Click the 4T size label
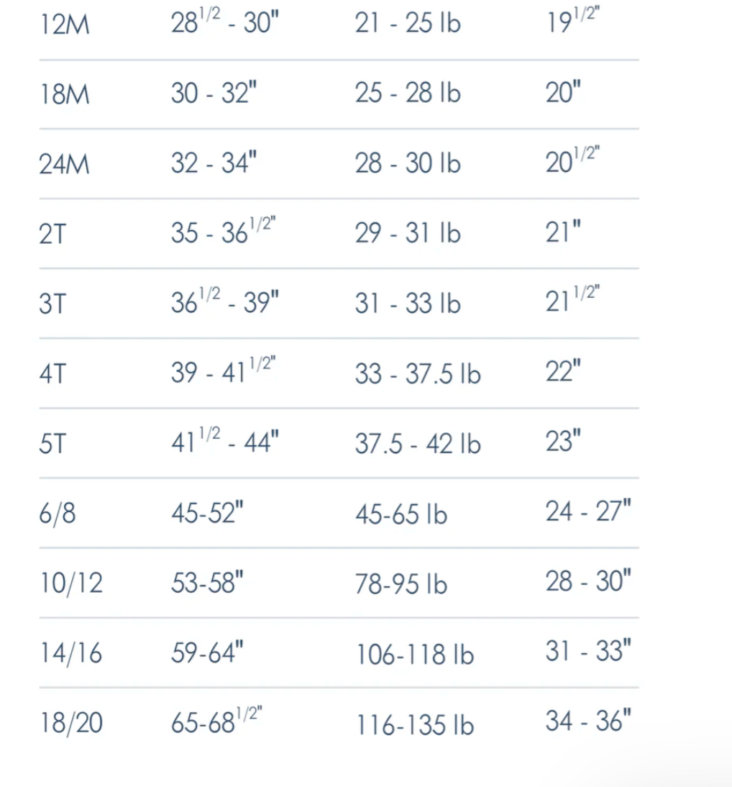Screen dimensions: 732x787 pos(52,374)
